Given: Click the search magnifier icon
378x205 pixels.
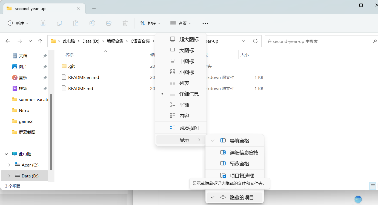Looking at the screenshot, I should pyautogui.click(x=375, y=41).
